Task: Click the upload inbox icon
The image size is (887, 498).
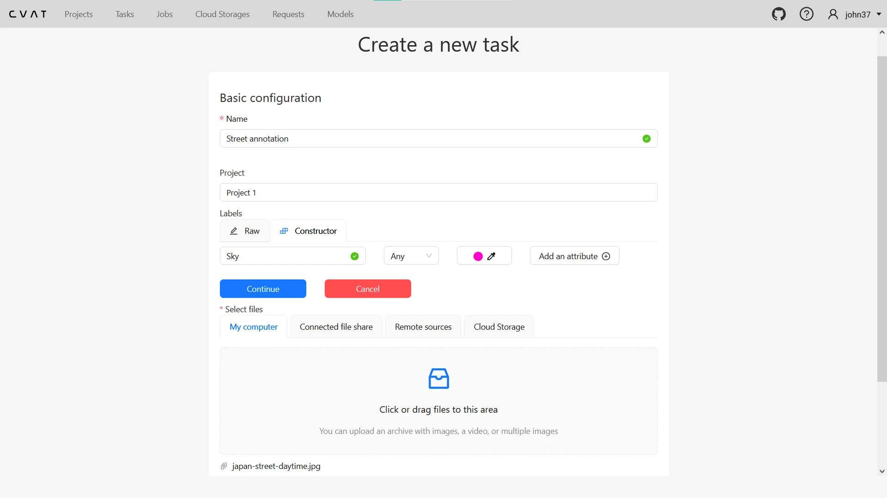Action: (438, 379)
